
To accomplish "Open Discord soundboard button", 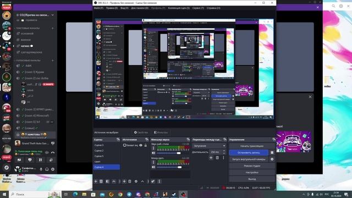I will point(51,160).
